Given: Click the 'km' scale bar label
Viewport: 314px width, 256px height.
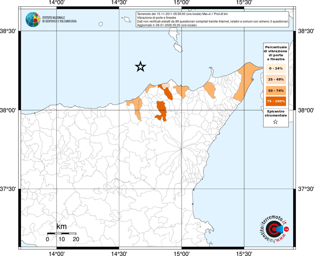Looking at the screenshot, I should tap(62, 226).
